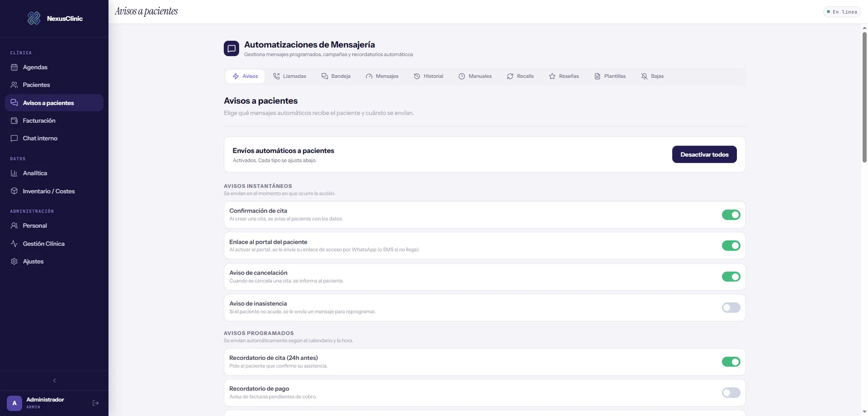Open Pacientes people icon in sidebar

click(x=14, y=85)
